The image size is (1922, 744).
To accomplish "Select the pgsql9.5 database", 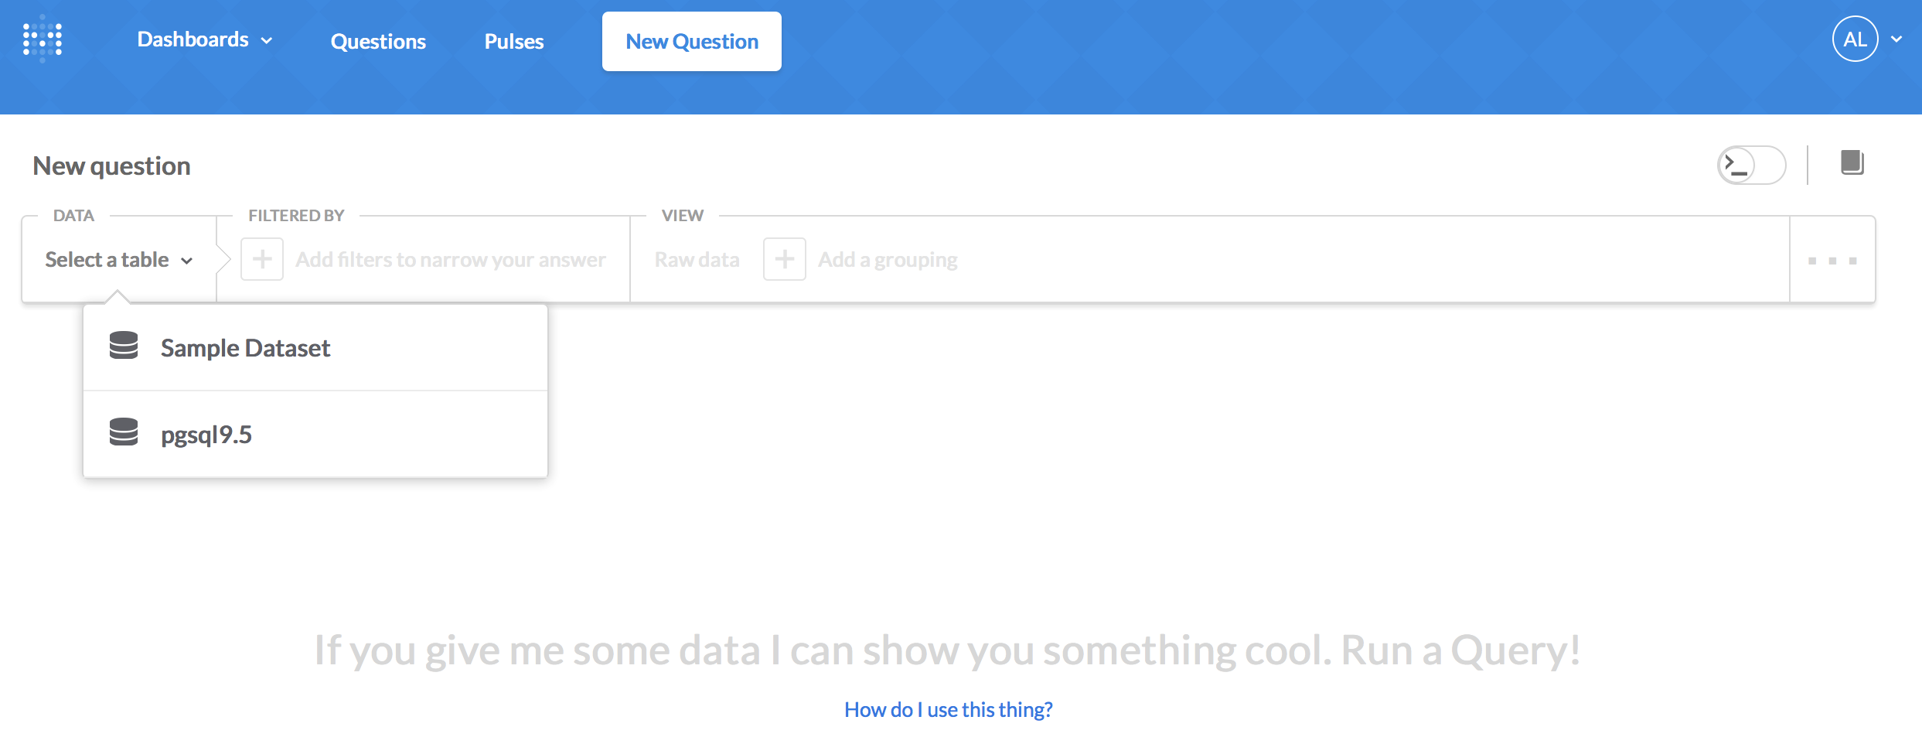I will pos(206,435).
